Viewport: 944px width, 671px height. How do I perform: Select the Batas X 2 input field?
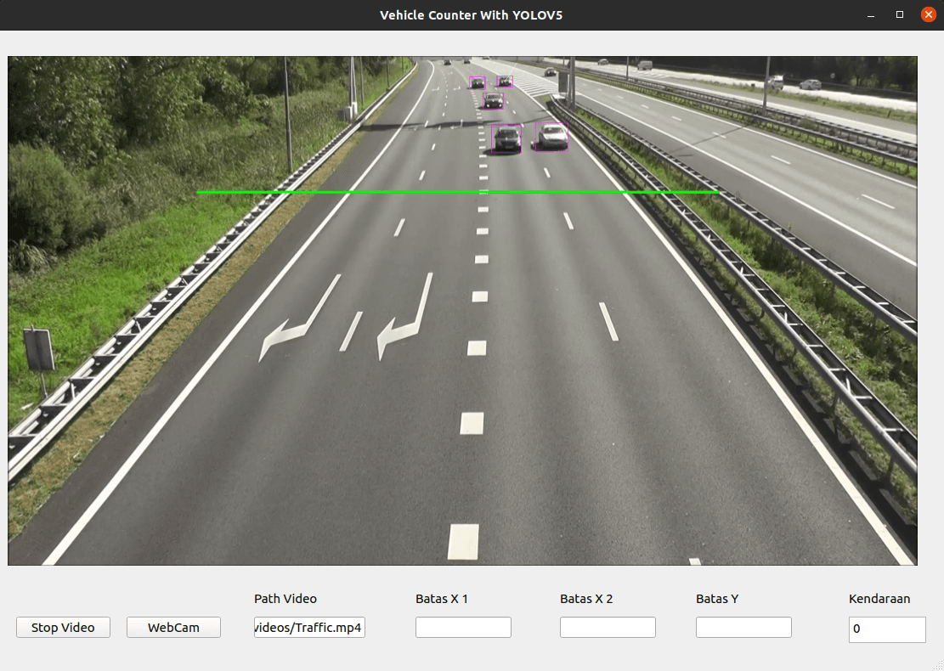pyautogui.click(x=608, y=627)
